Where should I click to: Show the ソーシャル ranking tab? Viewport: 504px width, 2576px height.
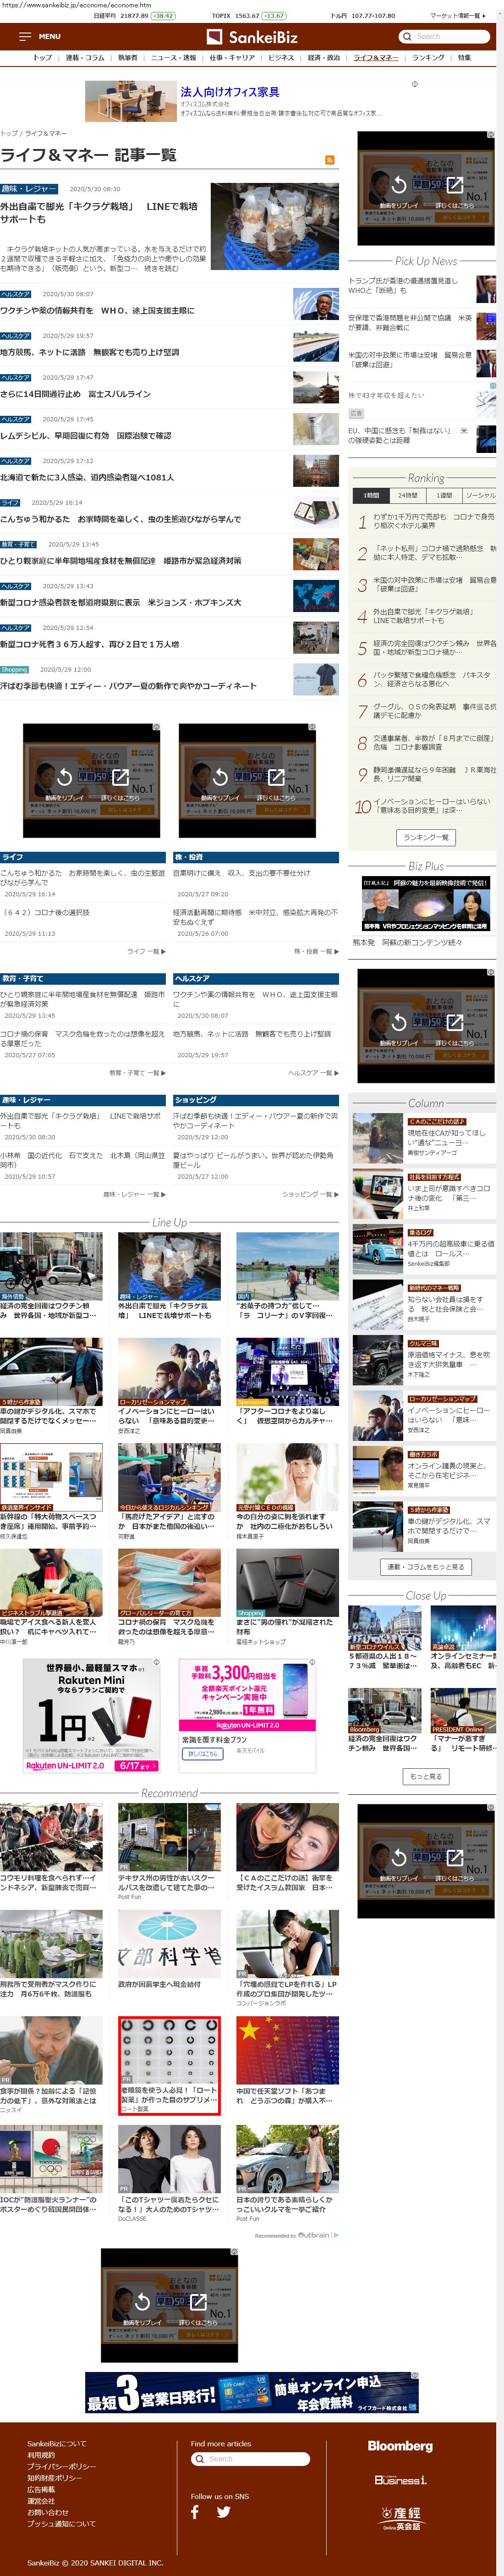pyautogui.click(x=481, y=495)
